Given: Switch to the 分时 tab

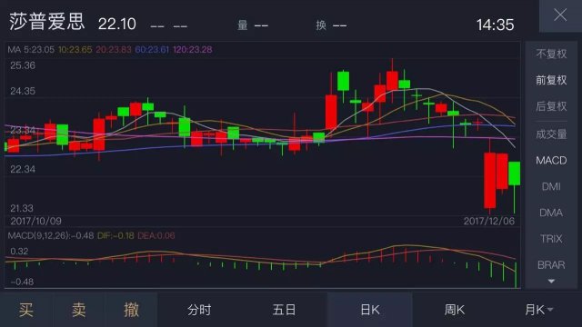Looking at the screenshot, I should pos(199,310).
